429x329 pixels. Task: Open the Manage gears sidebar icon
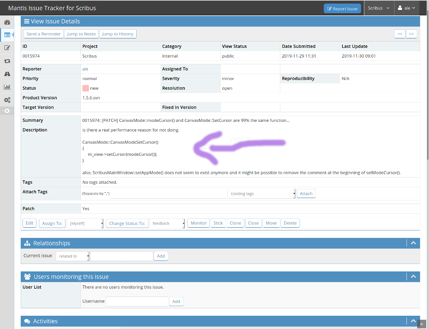coord(7,100)
